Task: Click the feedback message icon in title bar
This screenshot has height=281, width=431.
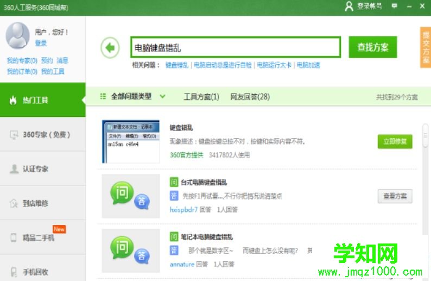Action: coord(395,6)
